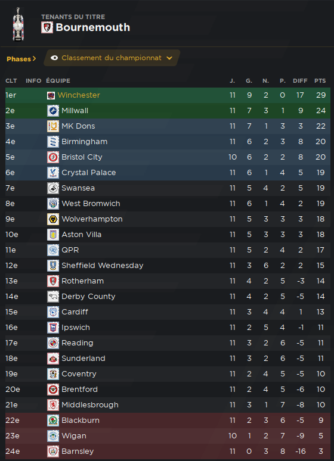Viewport: 334px width, 461px height.
Task: Open the Winchester team link
Action: 79,95
